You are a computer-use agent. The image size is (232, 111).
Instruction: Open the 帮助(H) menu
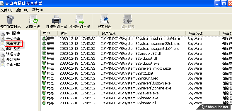(x=38, y=10)
